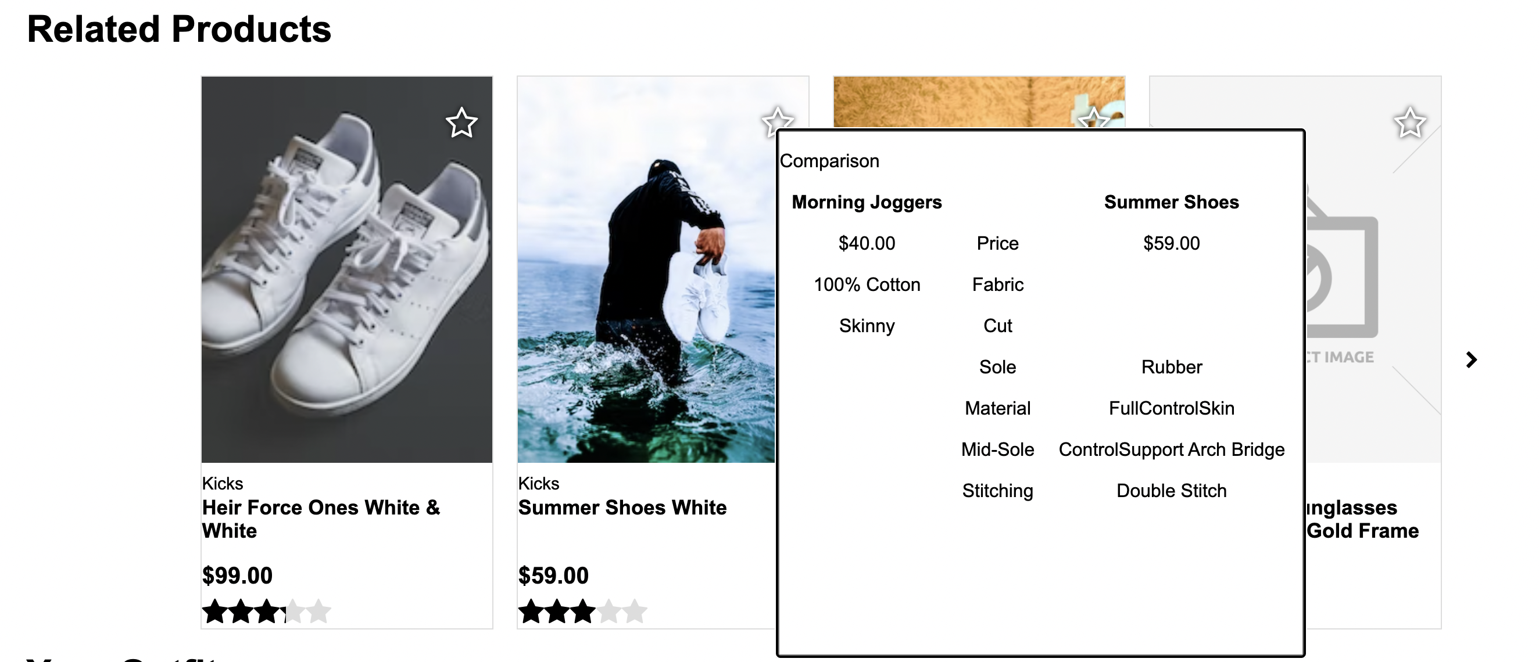Viewport: 1539px width, 662px height.
Task: Click Kicks category above Heir Force Ones
Action: coord(223,483)
